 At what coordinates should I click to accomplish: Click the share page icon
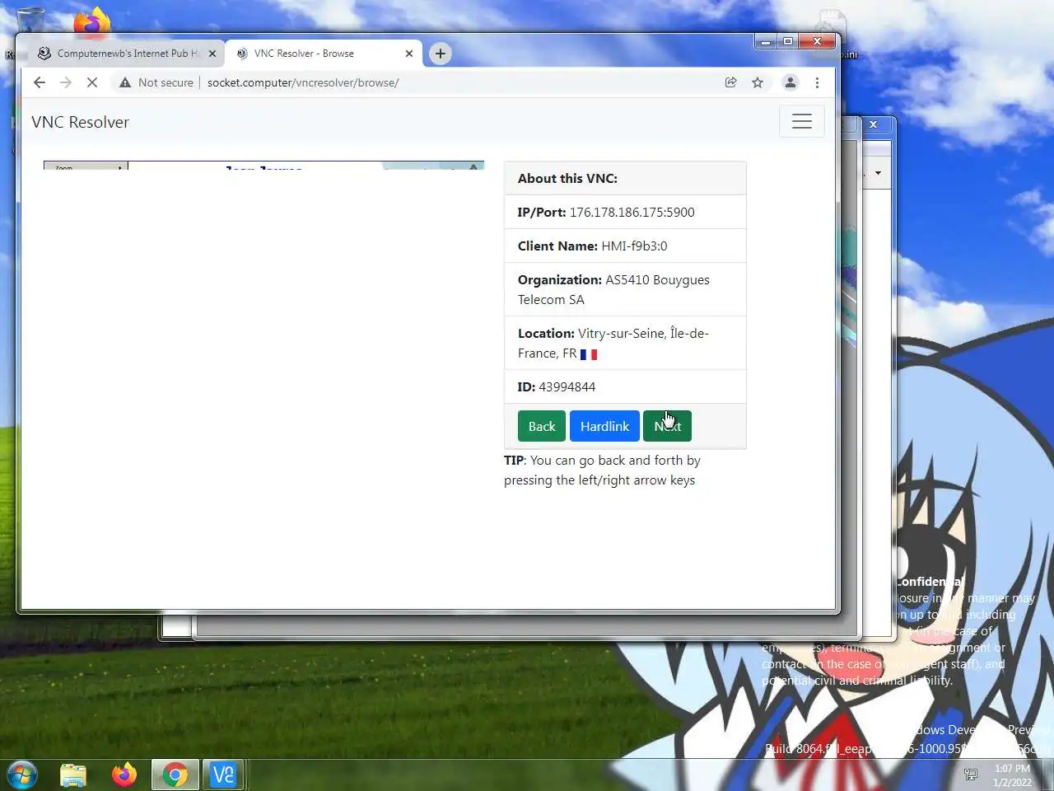pos(730,82)
